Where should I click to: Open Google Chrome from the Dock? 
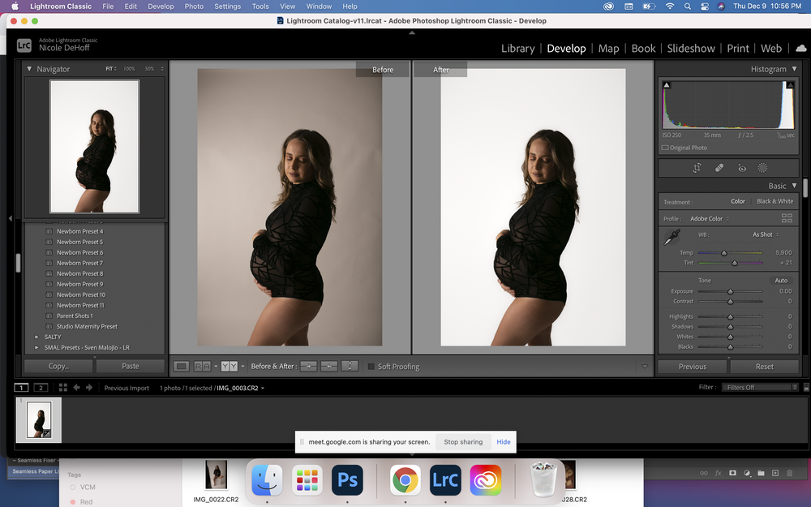click(405, 479)
